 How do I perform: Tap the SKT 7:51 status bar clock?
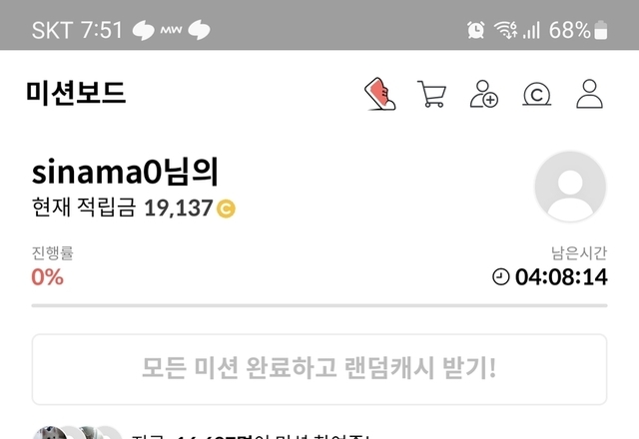point(77,30)
